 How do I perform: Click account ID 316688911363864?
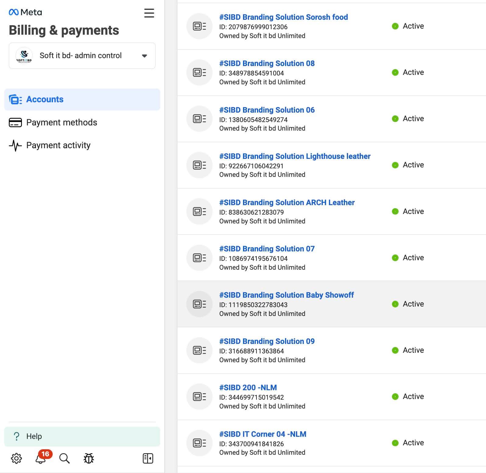(x=252, y=351)
